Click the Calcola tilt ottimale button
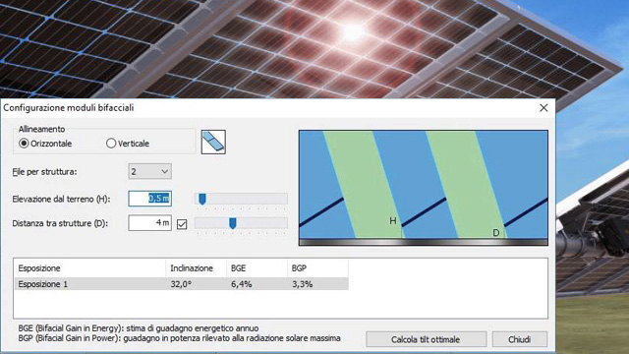 coord(426,339)
